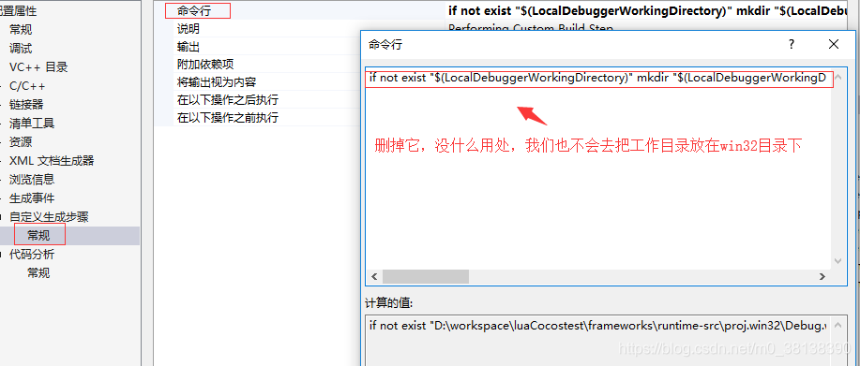Expand the 浏览信息 tree node
The height and width of the screenshot is (366, 860).
pyautogui.click(x=2, y=180)
